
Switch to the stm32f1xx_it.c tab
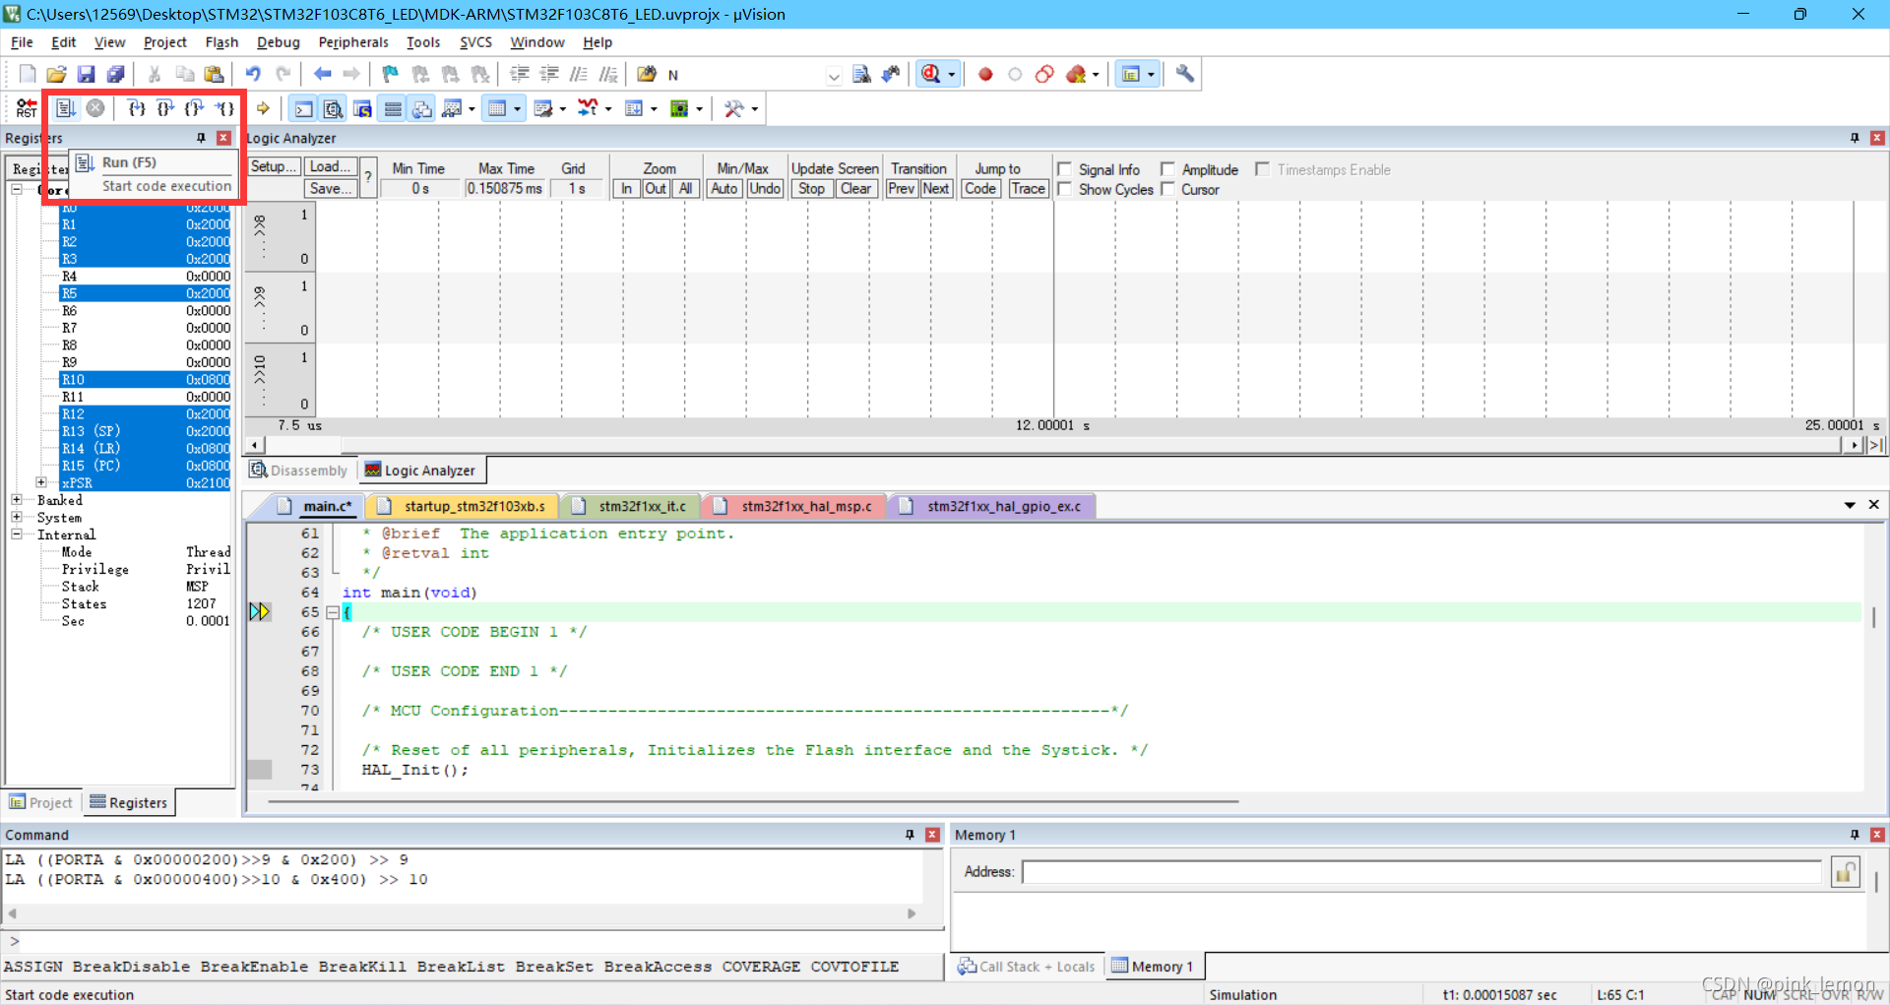point(632,506)
